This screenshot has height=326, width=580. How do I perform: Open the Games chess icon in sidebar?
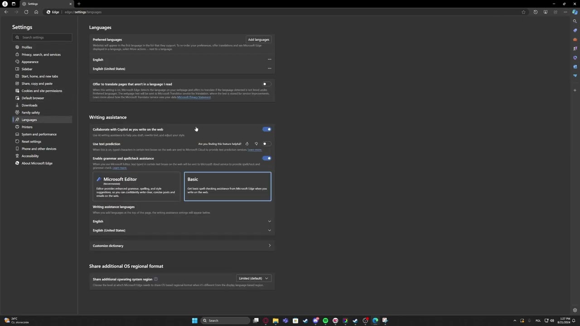(575, 48)
